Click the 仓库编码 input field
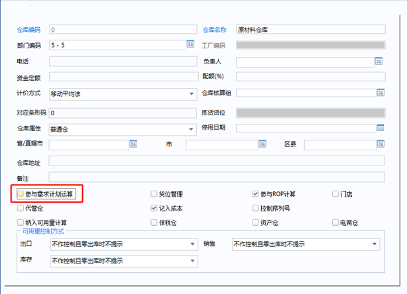Screen dimensions: 407x294 point(123,30)
